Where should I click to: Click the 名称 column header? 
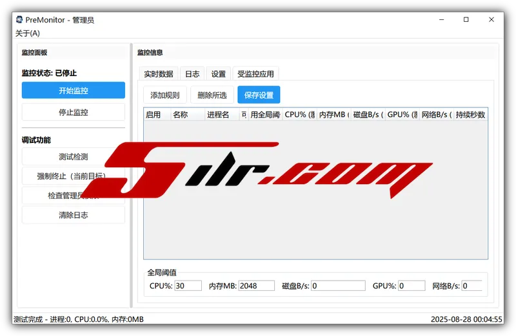click(x=188, y=115)
